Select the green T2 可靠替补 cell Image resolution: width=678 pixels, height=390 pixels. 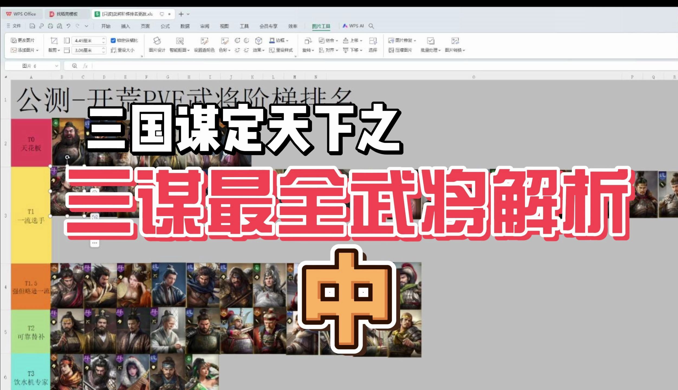pos(31,332)
